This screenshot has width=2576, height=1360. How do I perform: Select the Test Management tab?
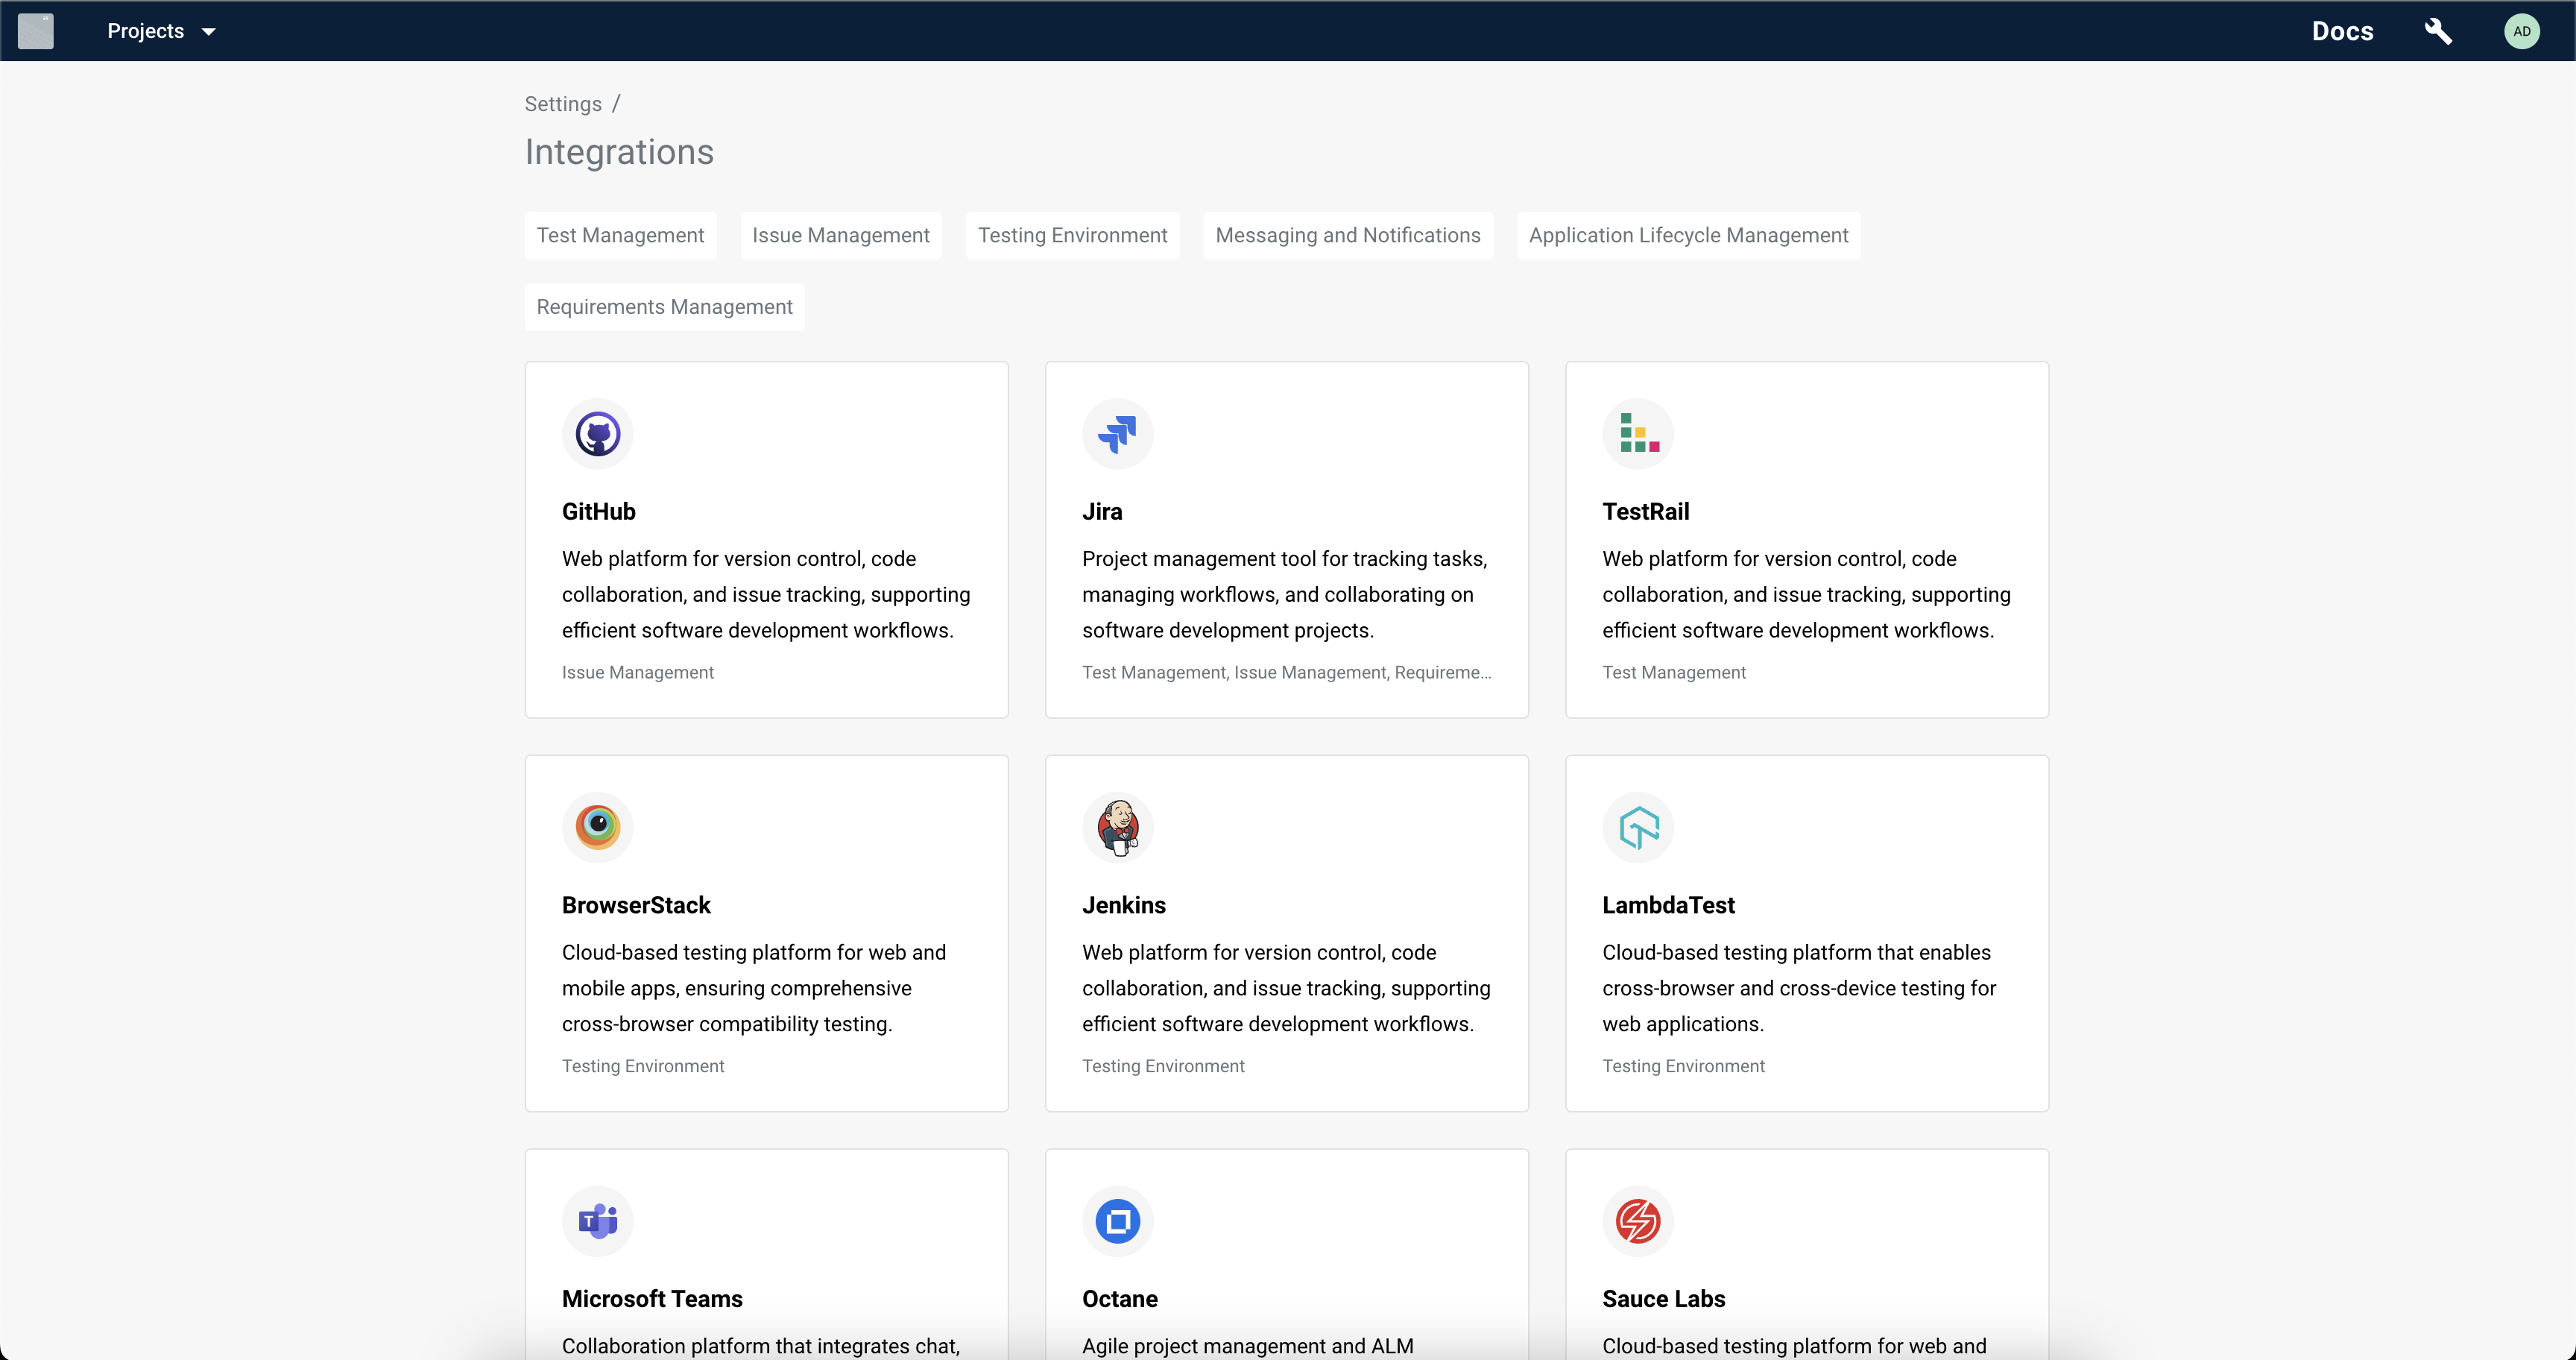pos(620,235)
